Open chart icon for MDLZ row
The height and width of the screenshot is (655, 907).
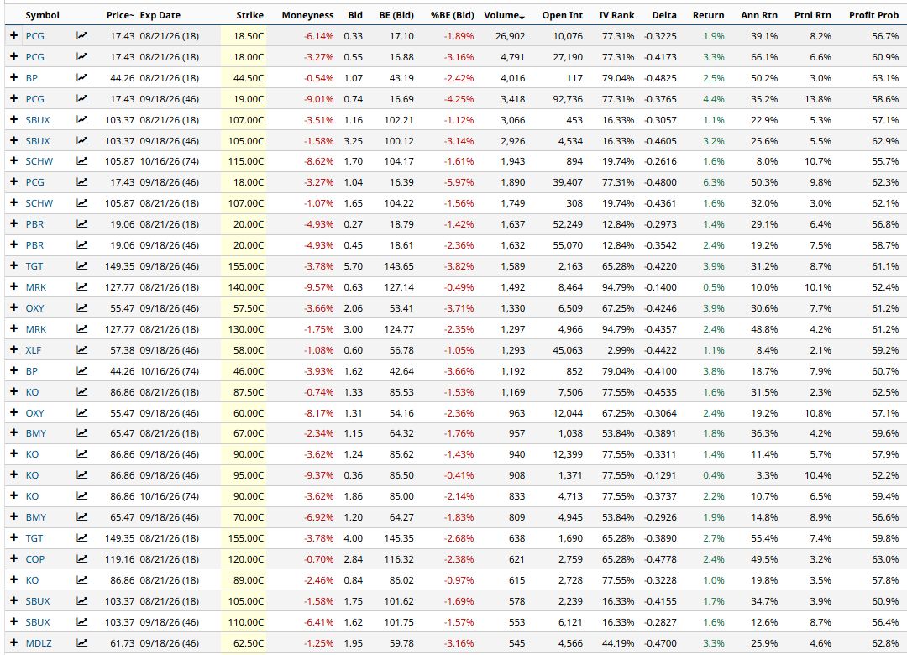pyautogui.click(x=82, y=642)
